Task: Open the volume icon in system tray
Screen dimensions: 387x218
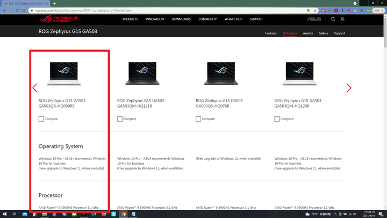Action: tap(355, 214)
